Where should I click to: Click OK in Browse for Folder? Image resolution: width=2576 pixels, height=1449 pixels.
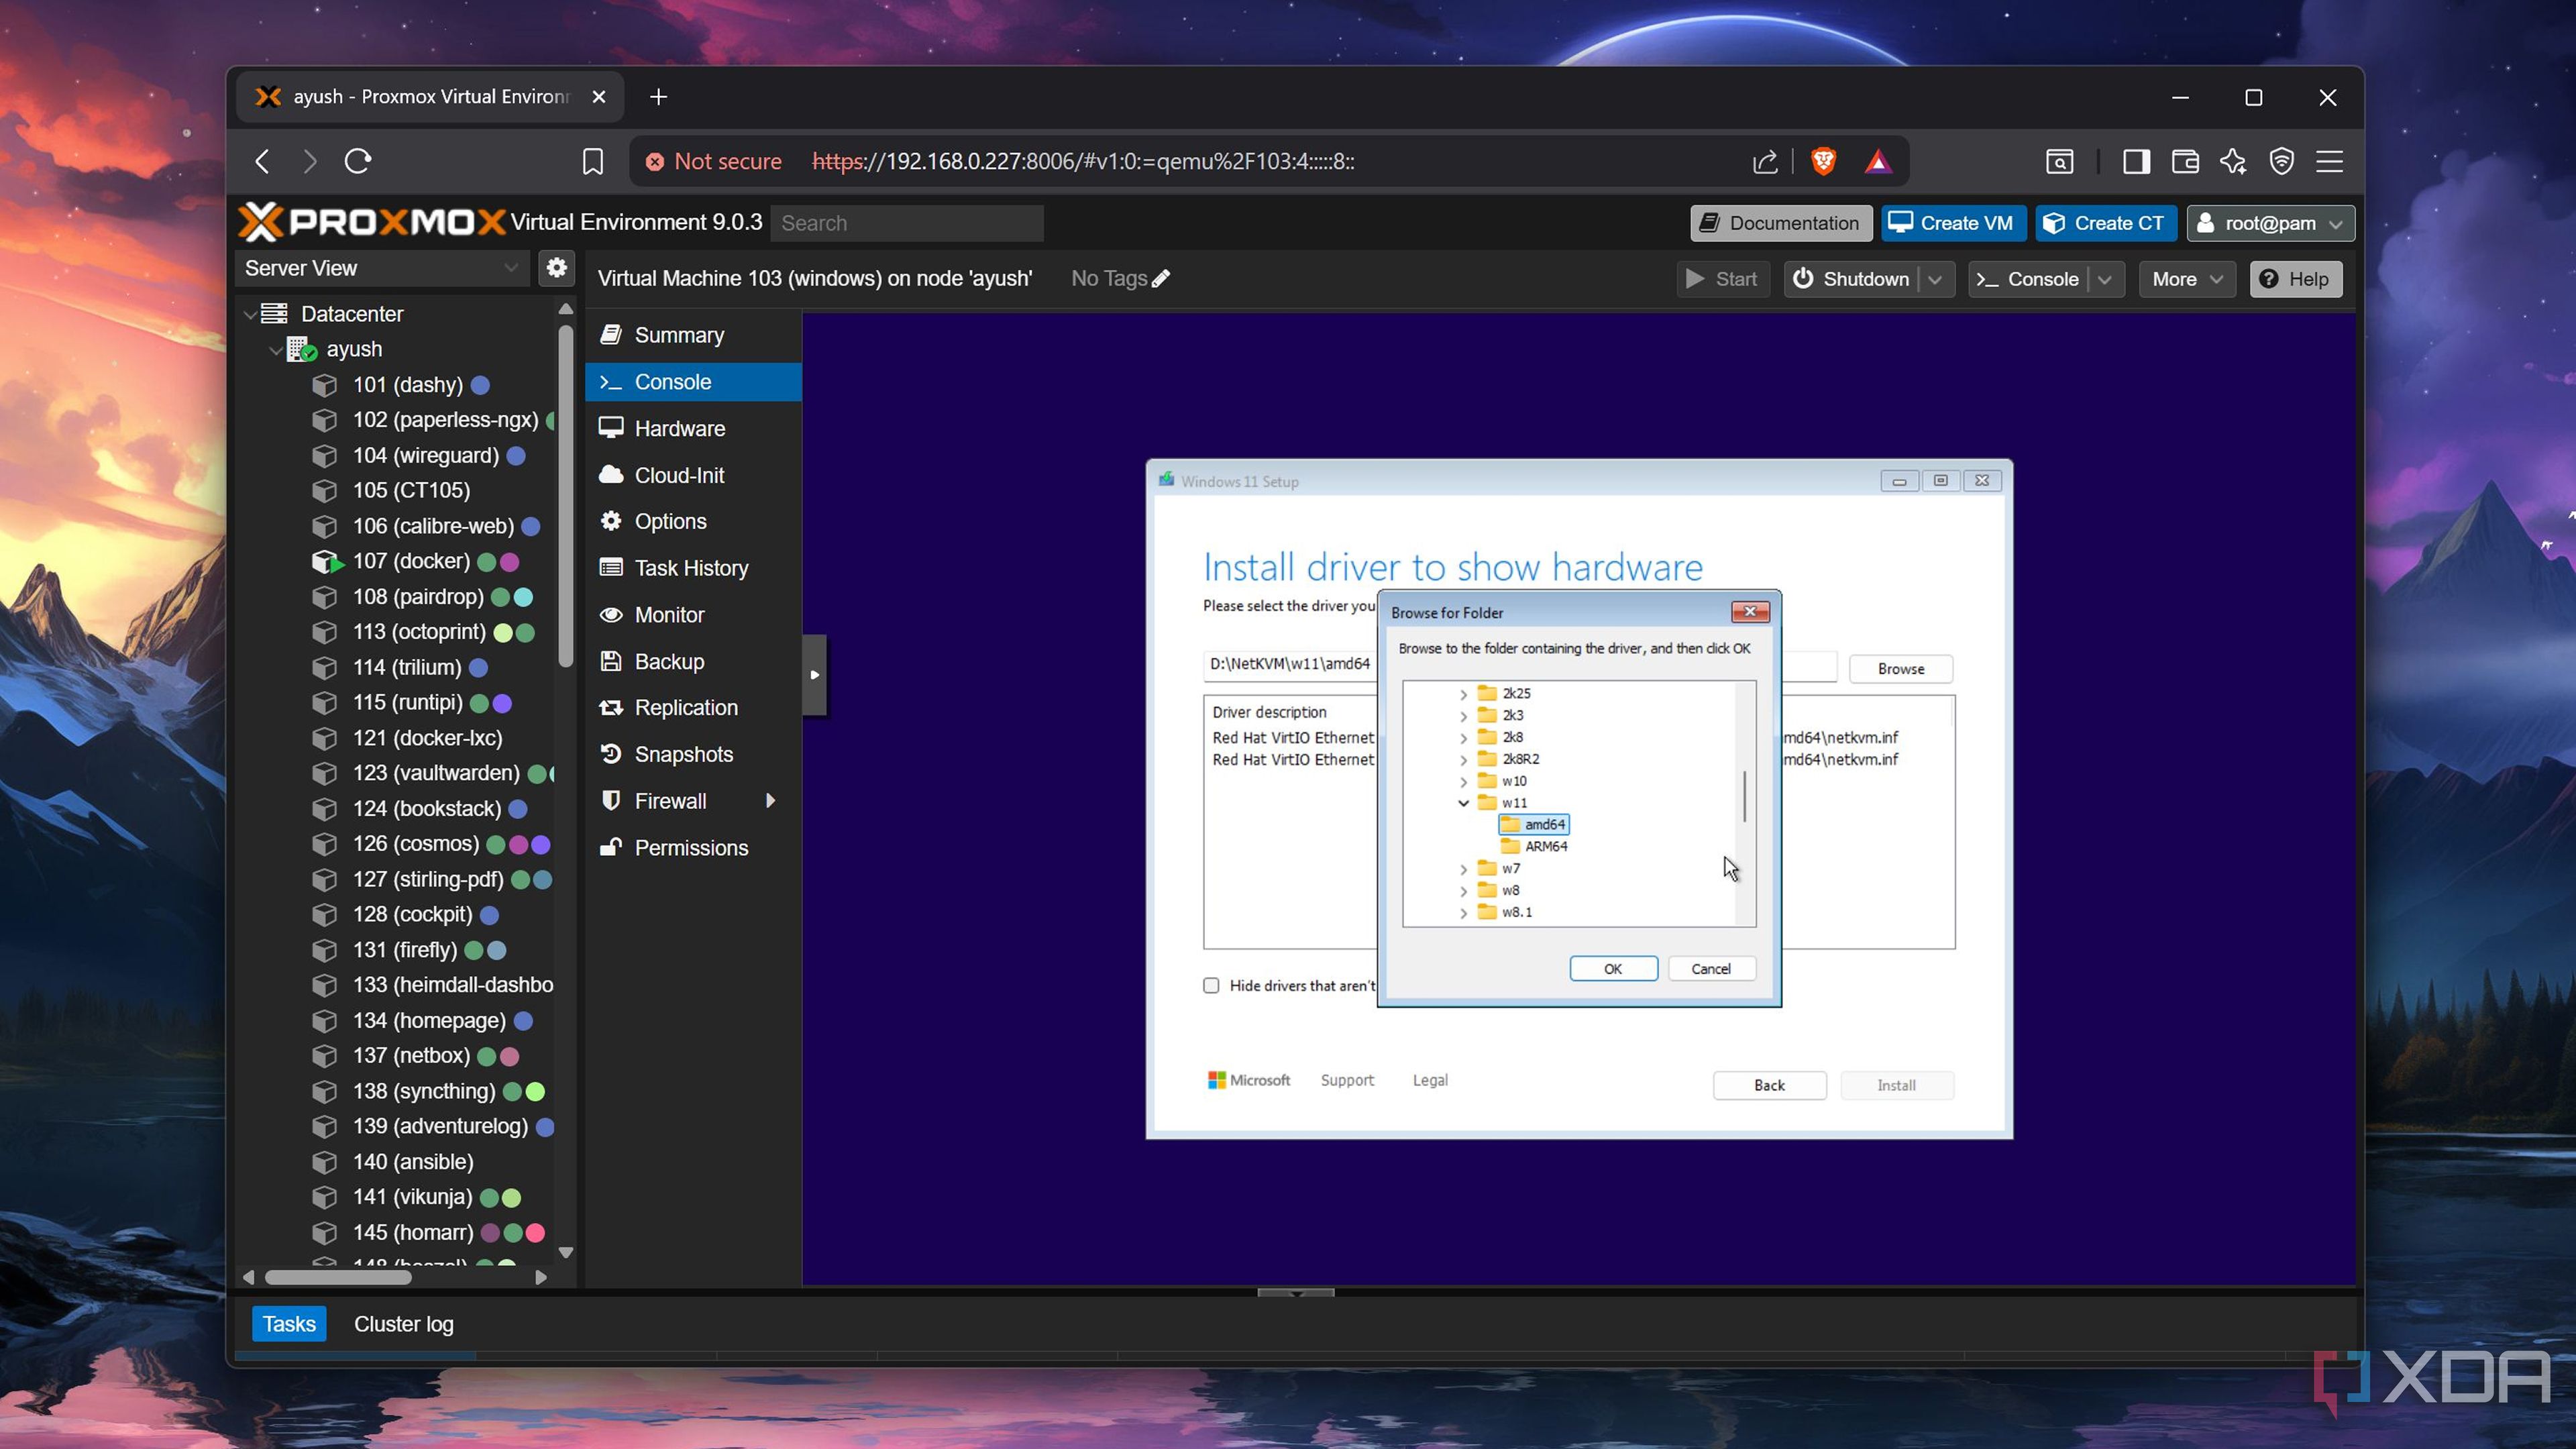1613,969
